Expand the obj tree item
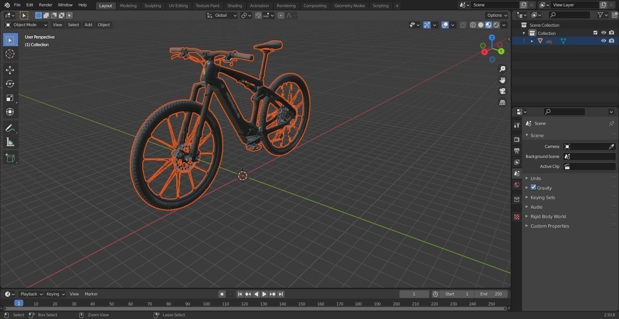This screenshot has height=319, width=619. pyautogui.click(x=532, y=41)
